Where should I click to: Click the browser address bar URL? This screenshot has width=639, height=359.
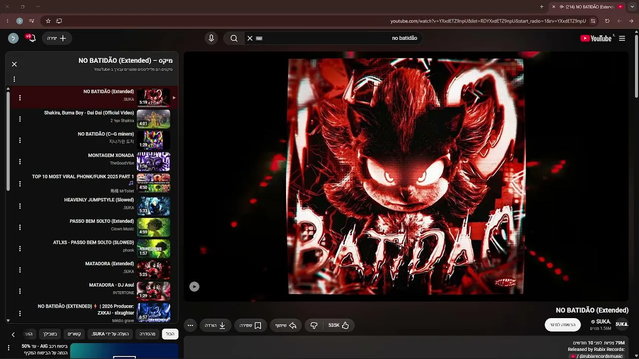click(x=488, y=21)
